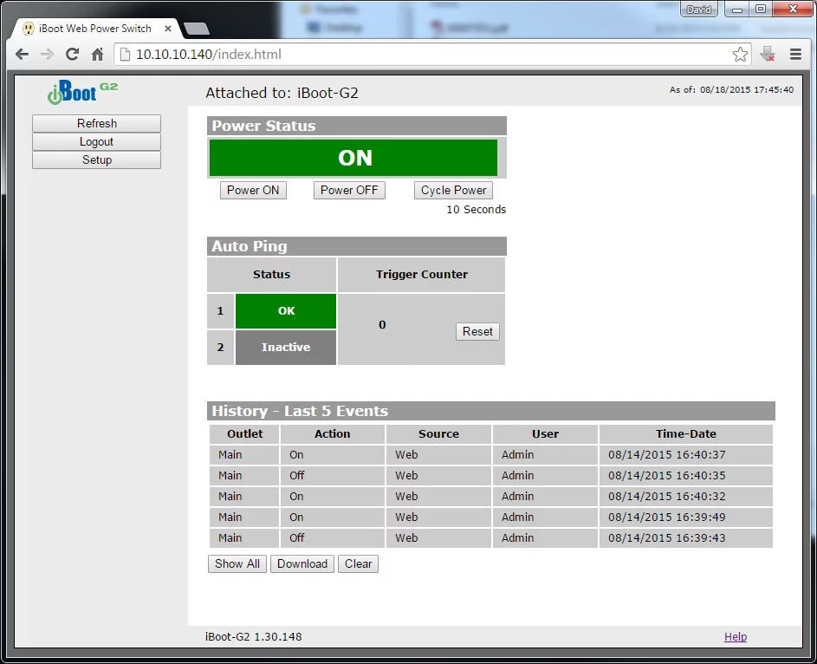
Task: Click the history timestamp 08/14/2015 16:39:49
Action: click(x=666, y=518)
